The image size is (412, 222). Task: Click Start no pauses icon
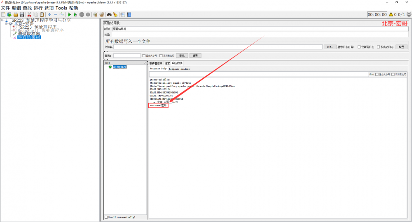[x=75, y=15]
